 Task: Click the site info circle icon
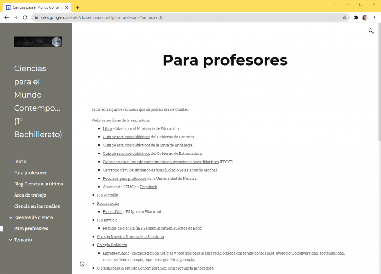pos(82,264)
